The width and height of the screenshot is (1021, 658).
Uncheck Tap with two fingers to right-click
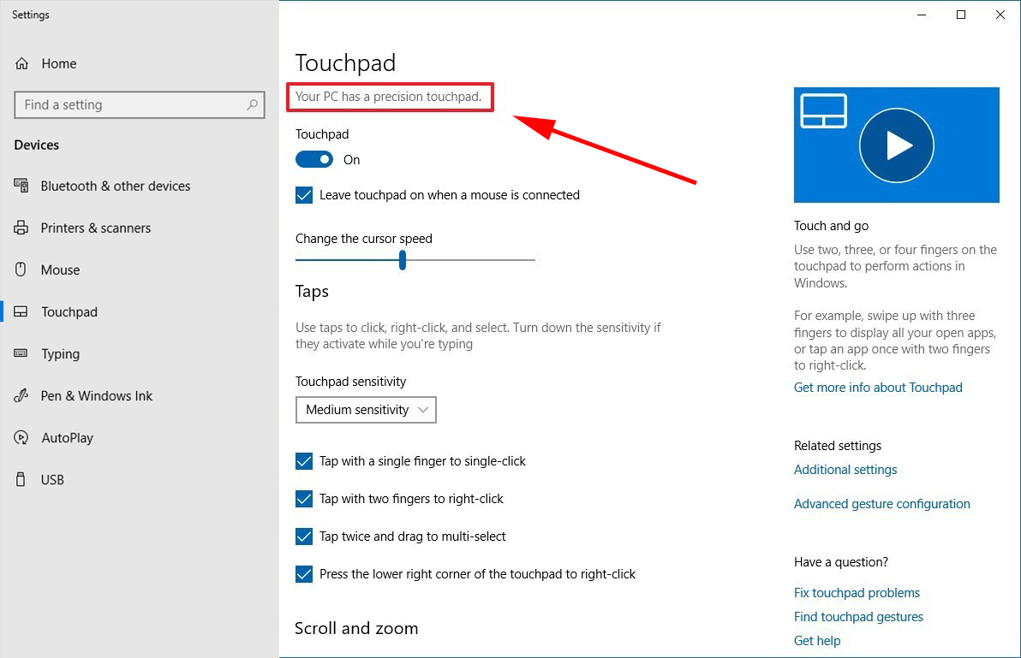(304, 499)
